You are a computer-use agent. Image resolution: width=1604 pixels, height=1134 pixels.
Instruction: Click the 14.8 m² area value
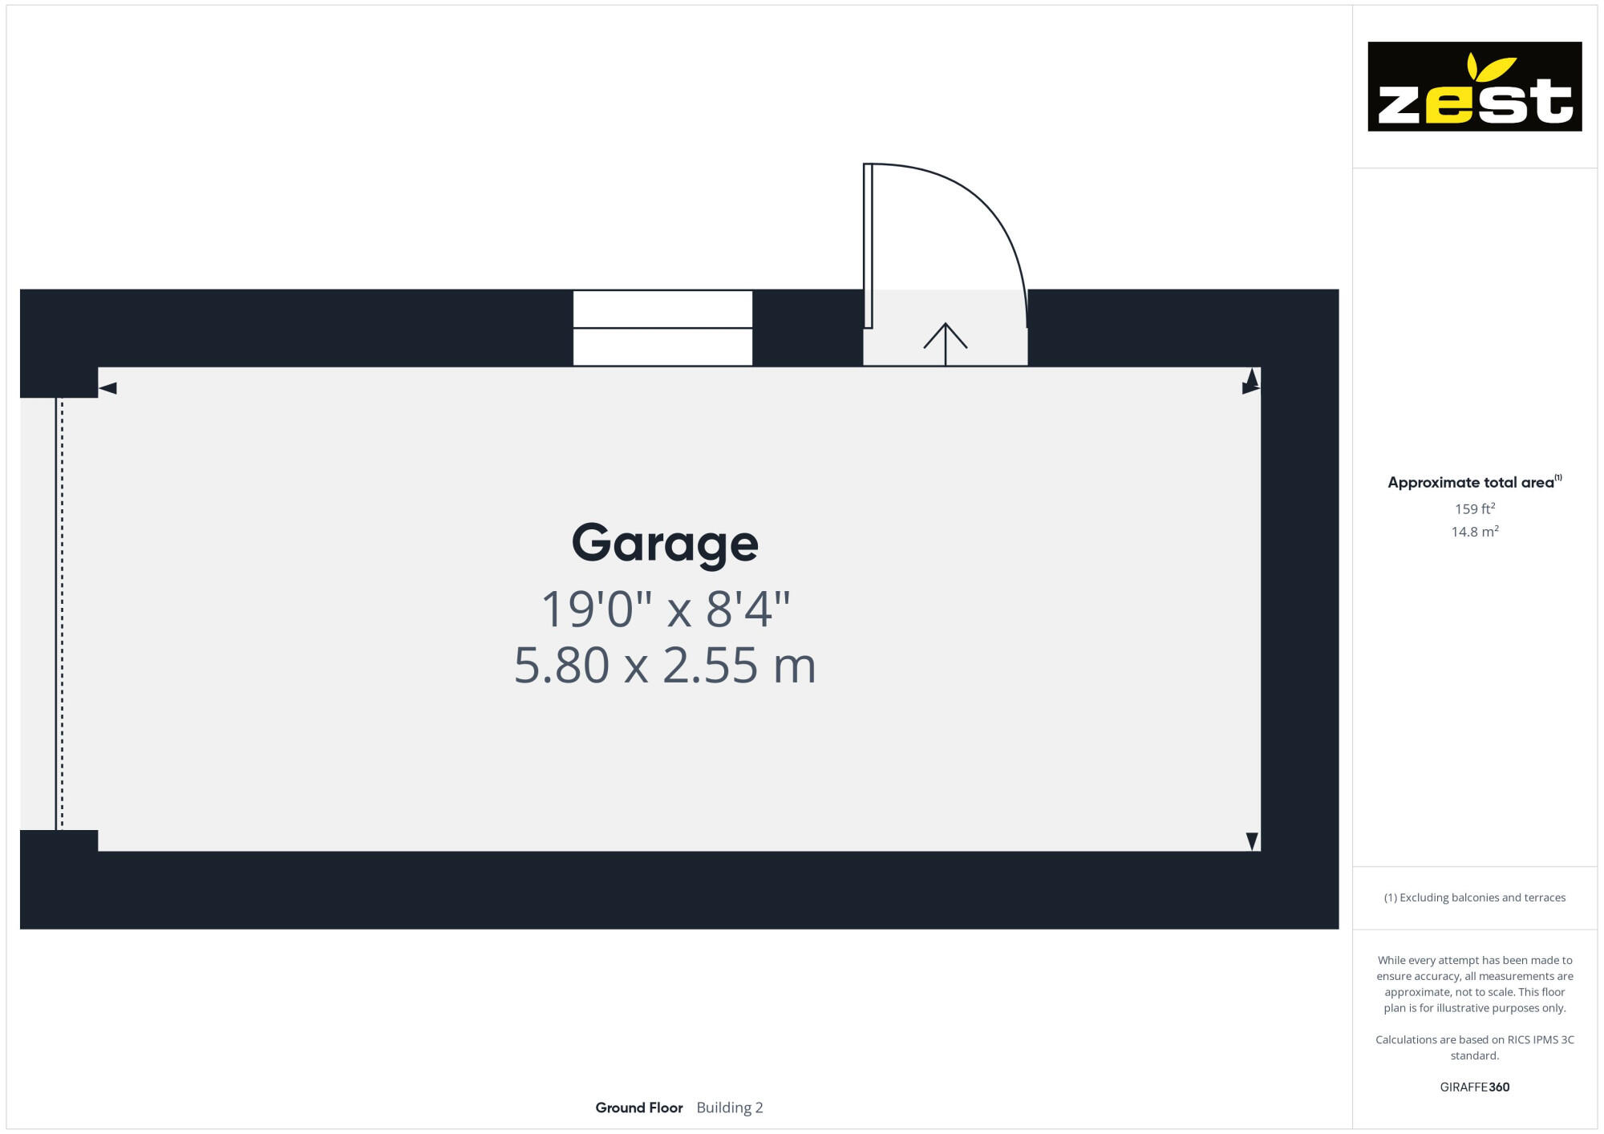tap(1474, 532)
